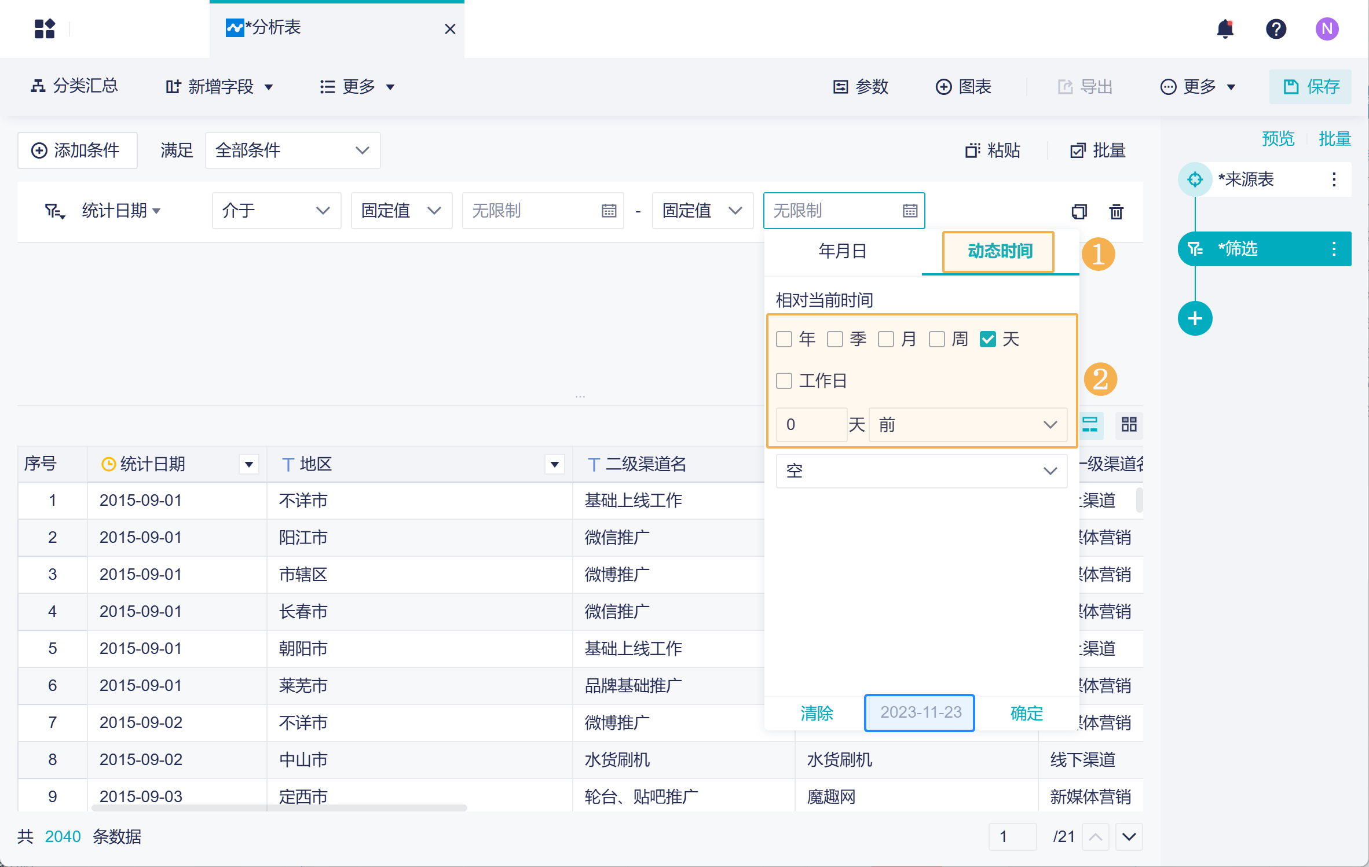Delete the filter condition with trash icon
The image size is (1369, 867).
point(1116,211)
